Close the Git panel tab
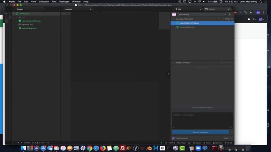Image resolution: width=271 pixels, height=152 pixels. point(200,9)
